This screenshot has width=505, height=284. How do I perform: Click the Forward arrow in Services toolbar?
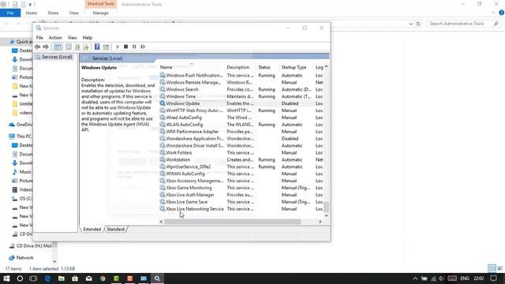(x=46, y=47)
